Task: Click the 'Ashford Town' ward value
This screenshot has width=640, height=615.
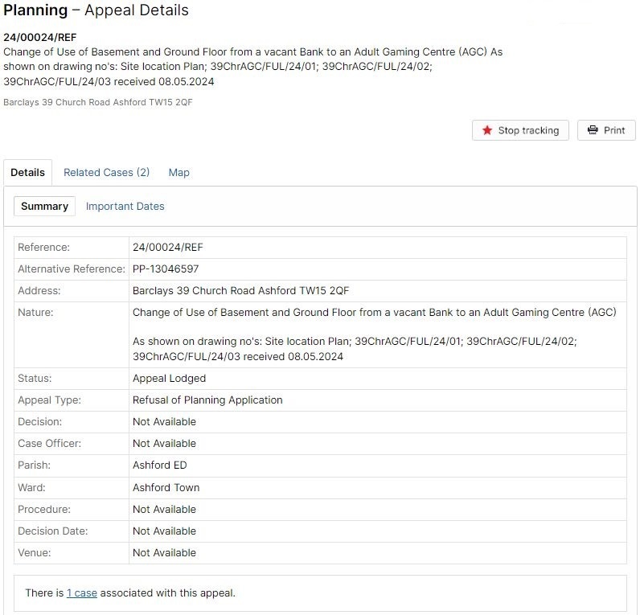Action: (x=166, y=487)
